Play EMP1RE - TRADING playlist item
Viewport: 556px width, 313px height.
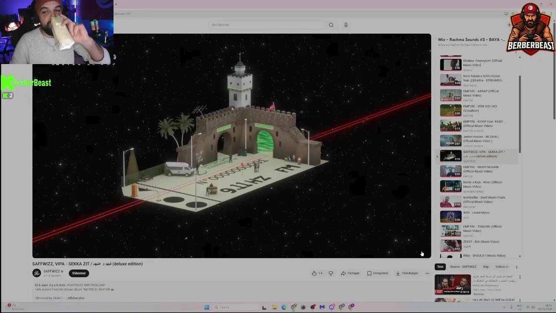point(478,230)
